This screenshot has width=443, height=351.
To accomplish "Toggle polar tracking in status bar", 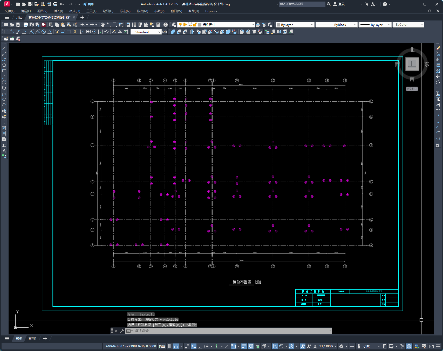I will point(206,346).
